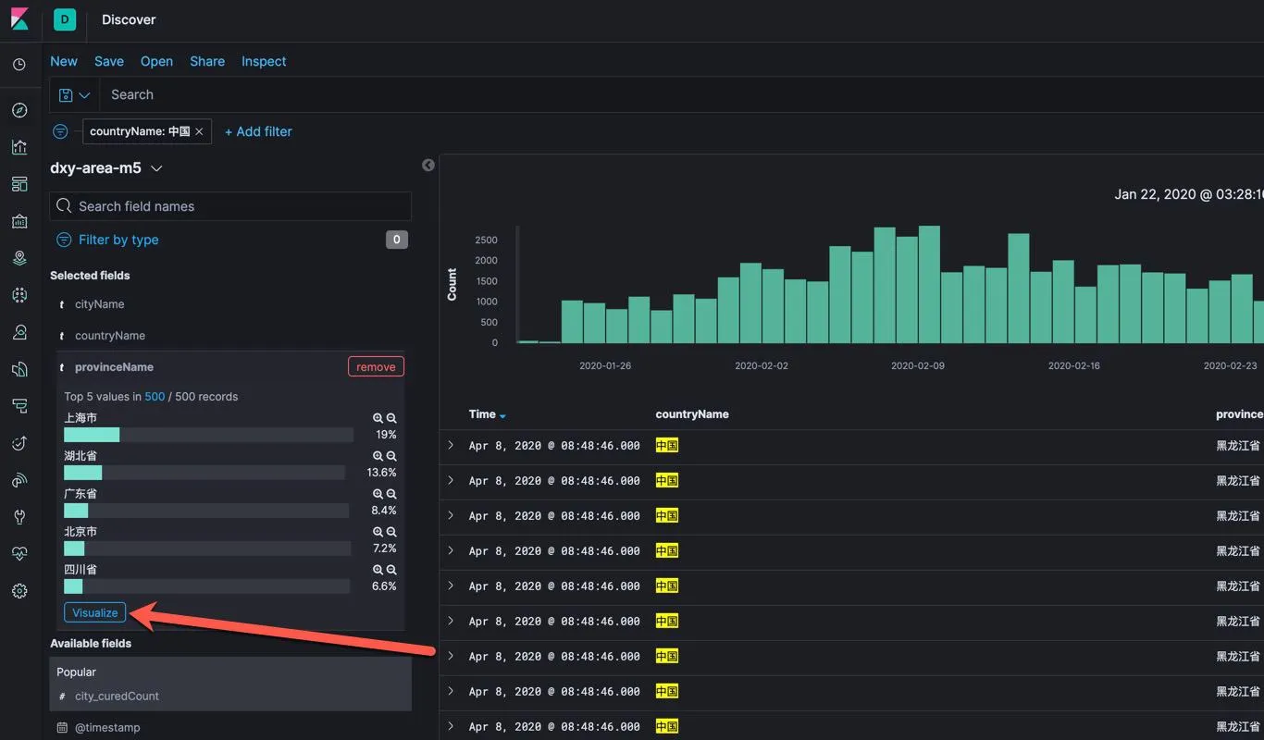Filter for 上海市 value with plus magnifier
1264x740 pixels.
378,418
